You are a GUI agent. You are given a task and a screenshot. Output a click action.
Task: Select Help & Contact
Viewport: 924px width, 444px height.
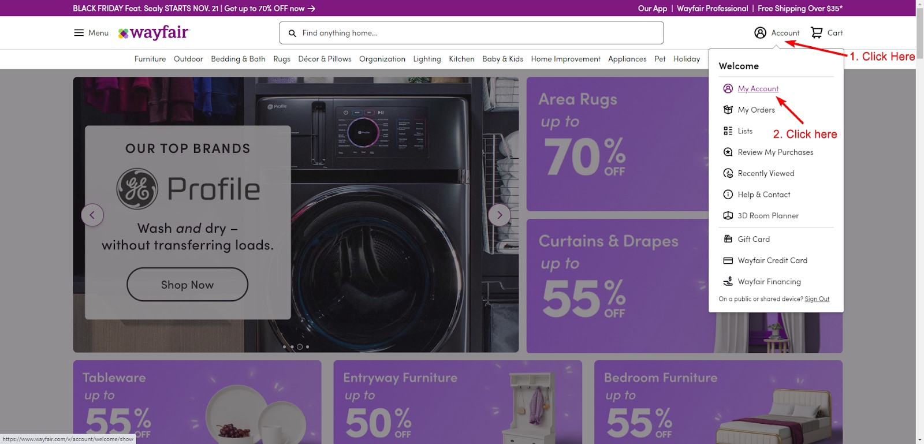[x=764, y=195]
